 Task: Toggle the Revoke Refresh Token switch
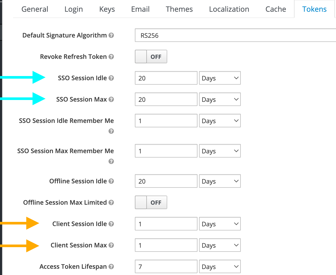click(x=151, y=57)
